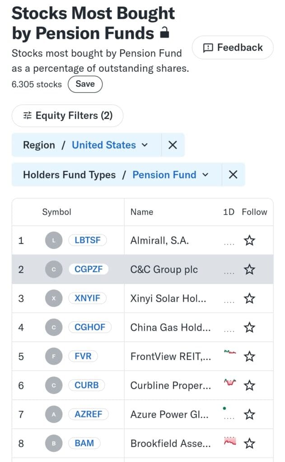The image size is (285, 462).
Task: Sort by the Symbol column header
Action: pos(56,212)
